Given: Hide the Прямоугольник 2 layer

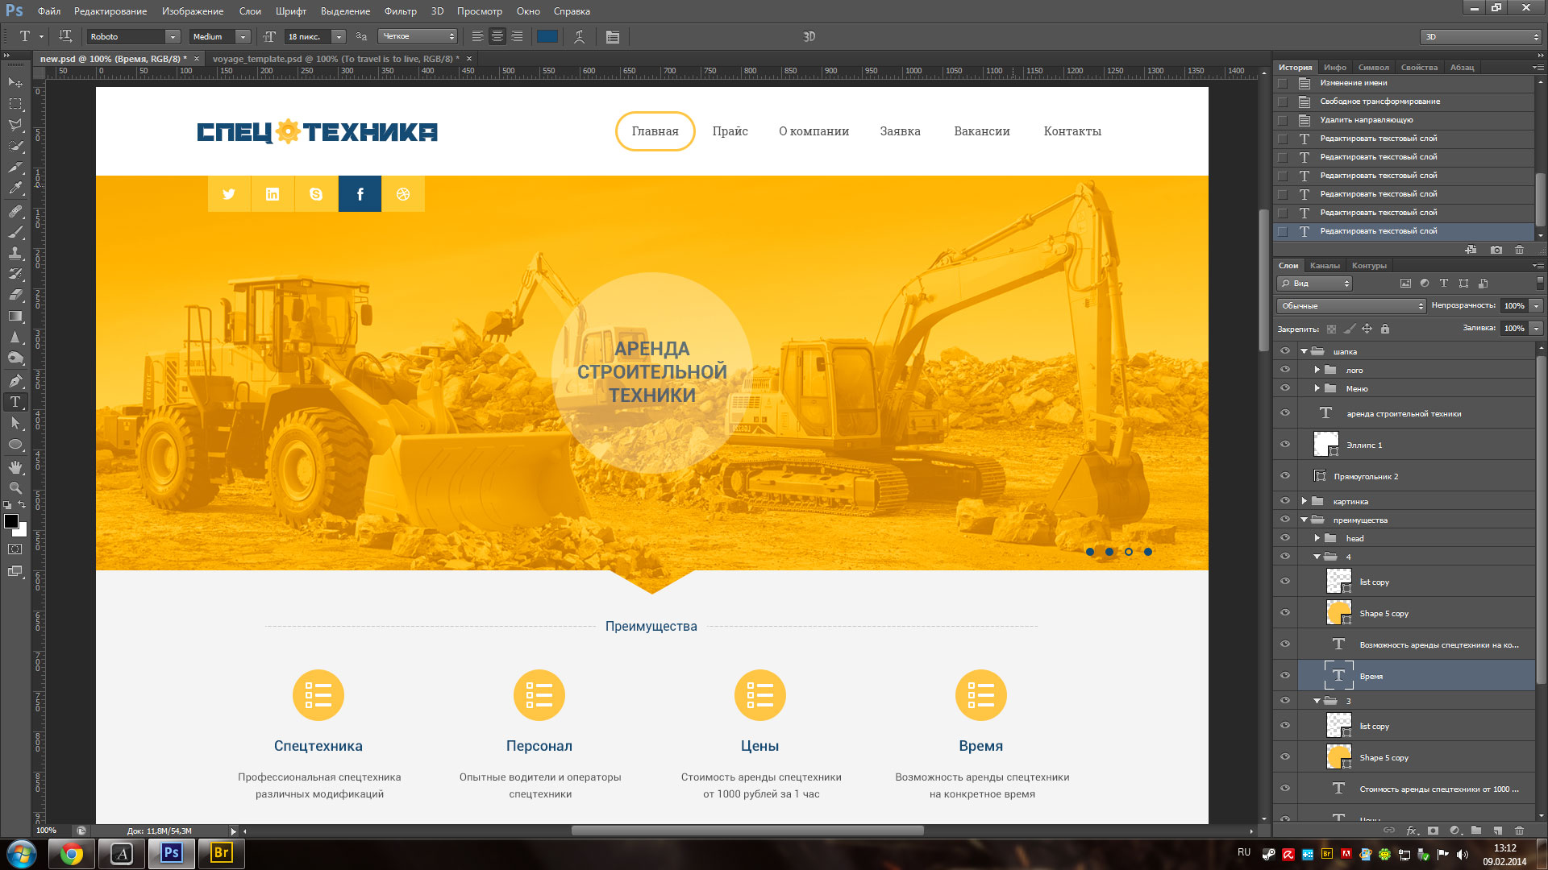Looking at the screenshot, I should 1285,476.
